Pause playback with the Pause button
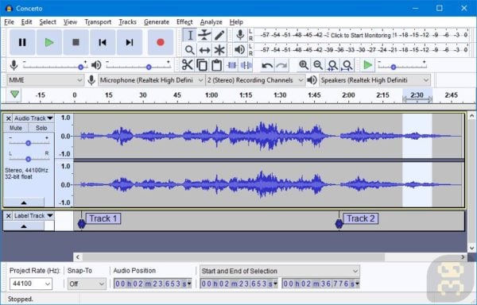Screen dimensions: 477x305 point(22,42)
